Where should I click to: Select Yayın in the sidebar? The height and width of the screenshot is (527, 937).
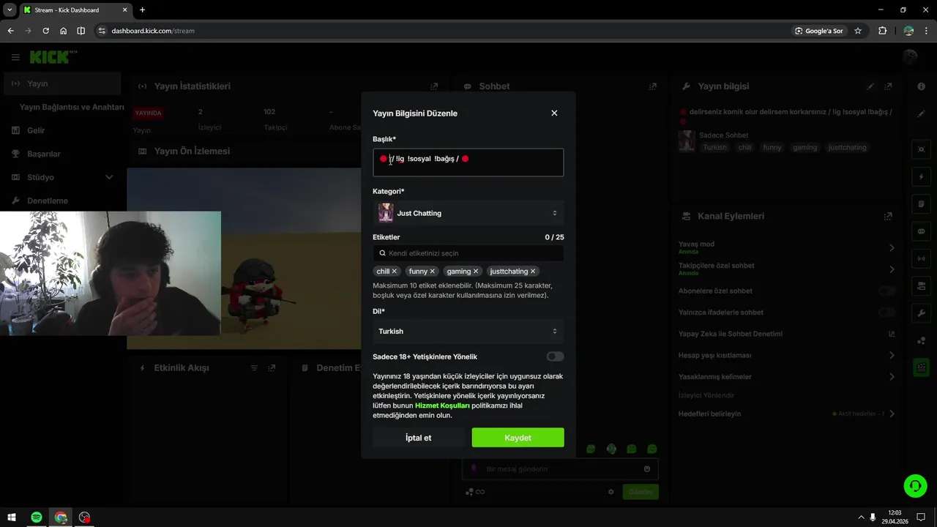tap(61, 83)
